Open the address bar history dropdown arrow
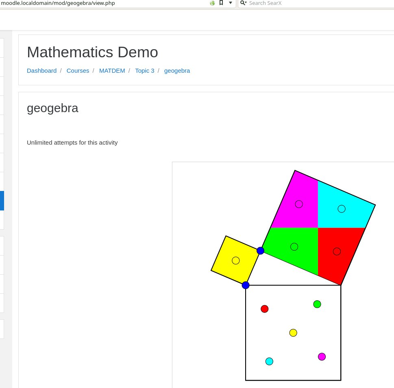The image size is (394, 388). coord(231,3)
